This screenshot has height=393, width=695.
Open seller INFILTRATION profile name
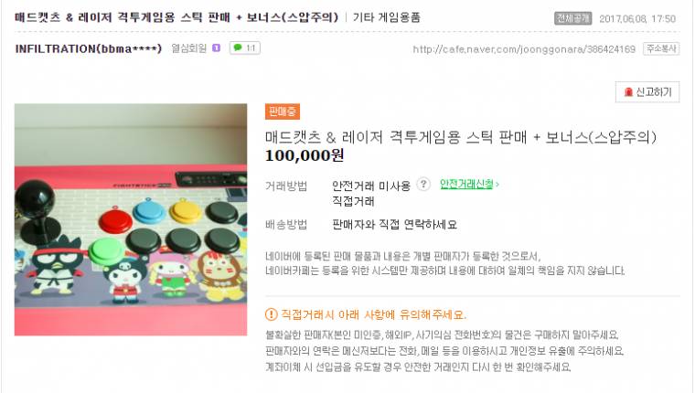point(88,48)
